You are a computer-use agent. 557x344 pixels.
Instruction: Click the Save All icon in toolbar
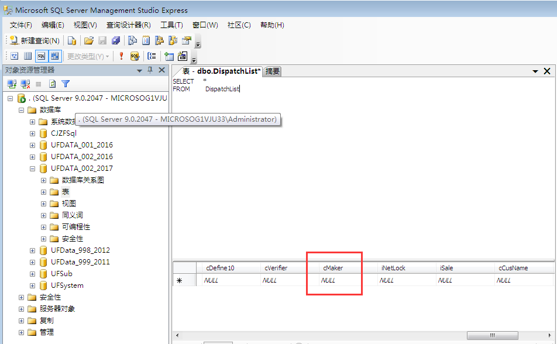[116, 40]
